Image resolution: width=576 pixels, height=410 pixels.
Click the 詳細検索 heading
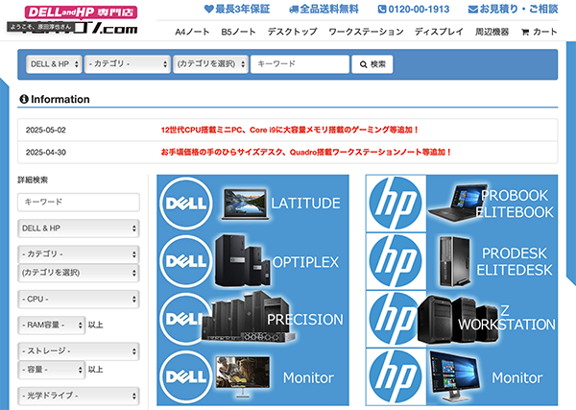(x=33, y=180)
